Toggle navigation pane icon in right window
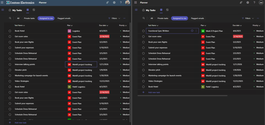 tap(136, 10)
